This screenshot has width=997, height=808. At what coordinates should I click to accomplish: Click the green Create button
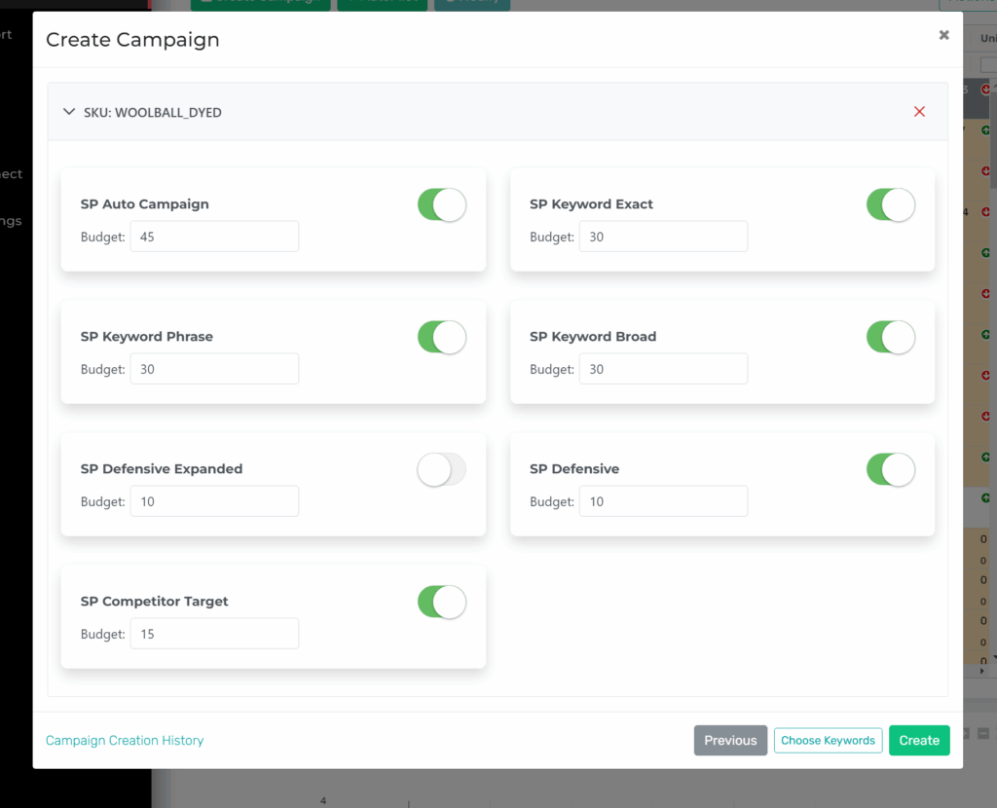[x=919, y=740]
